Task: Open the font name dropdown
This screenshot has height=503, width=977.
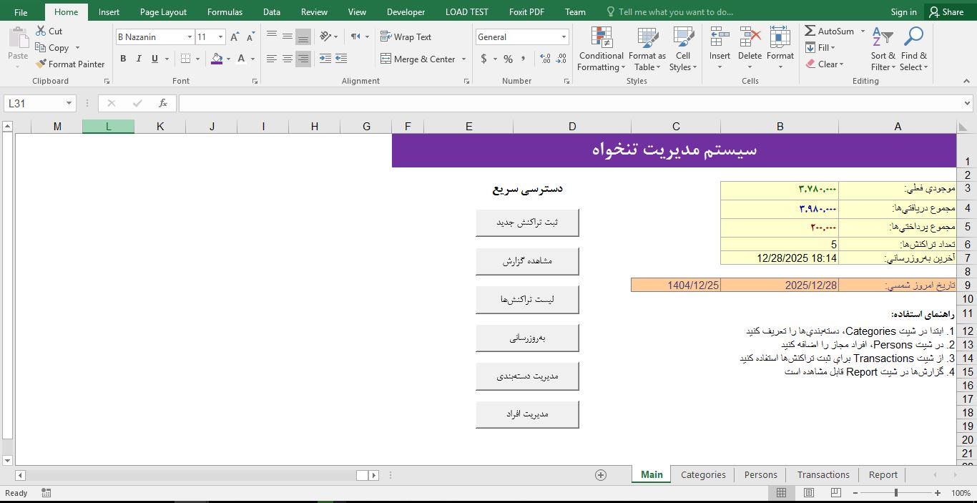Action: point(190,36)
